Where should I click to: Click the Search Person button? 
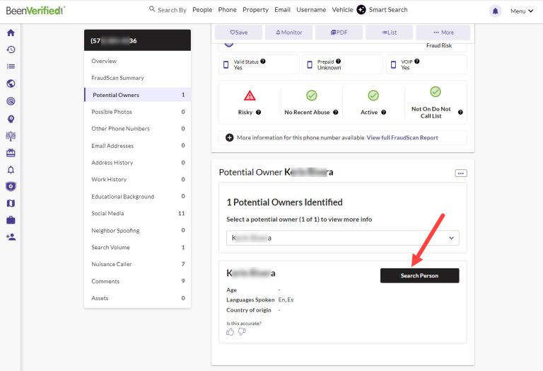[x=419, y=275]
